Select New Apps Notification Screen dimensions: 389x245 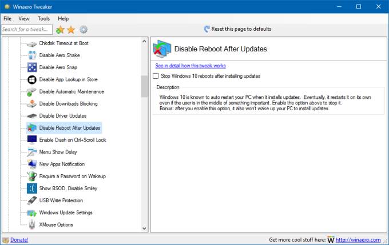pos(62,164)
